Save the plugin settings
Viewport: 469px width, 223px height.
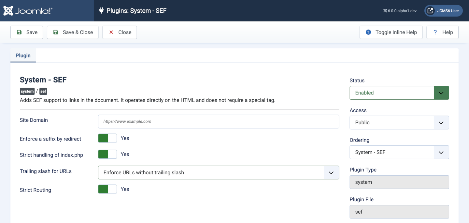pyautogui.click(x=27, y=32)
